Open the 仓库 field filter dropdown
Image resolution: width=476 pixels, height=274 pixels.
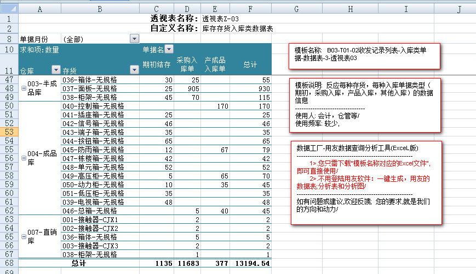(55, 69)
